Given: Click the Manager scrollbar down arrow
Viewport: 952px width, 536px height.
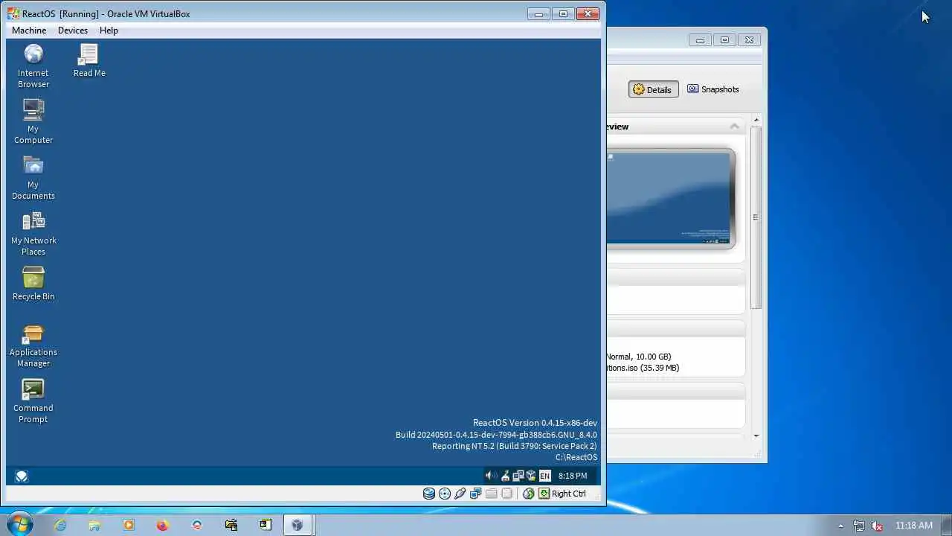Looking at the screenshot, I should (x=756, y=435).
